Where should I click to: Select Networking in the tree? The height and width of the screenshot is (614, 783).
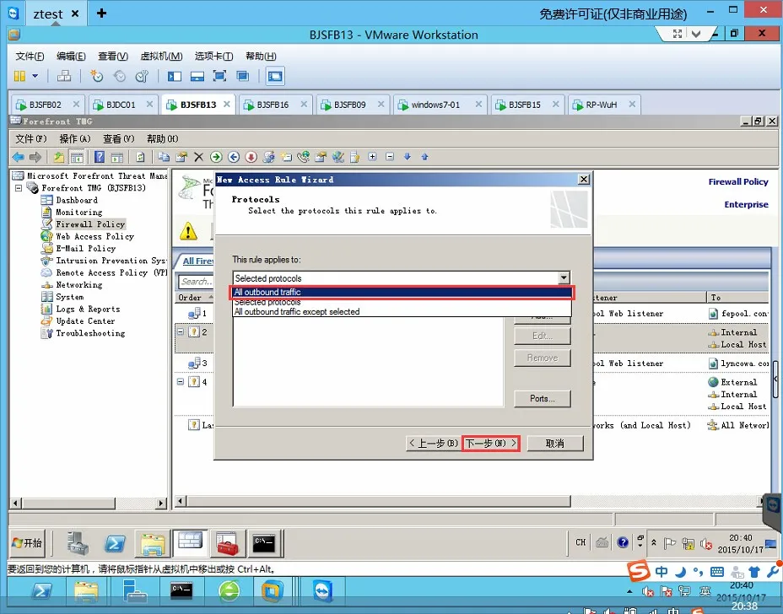[x=79, y=285]
